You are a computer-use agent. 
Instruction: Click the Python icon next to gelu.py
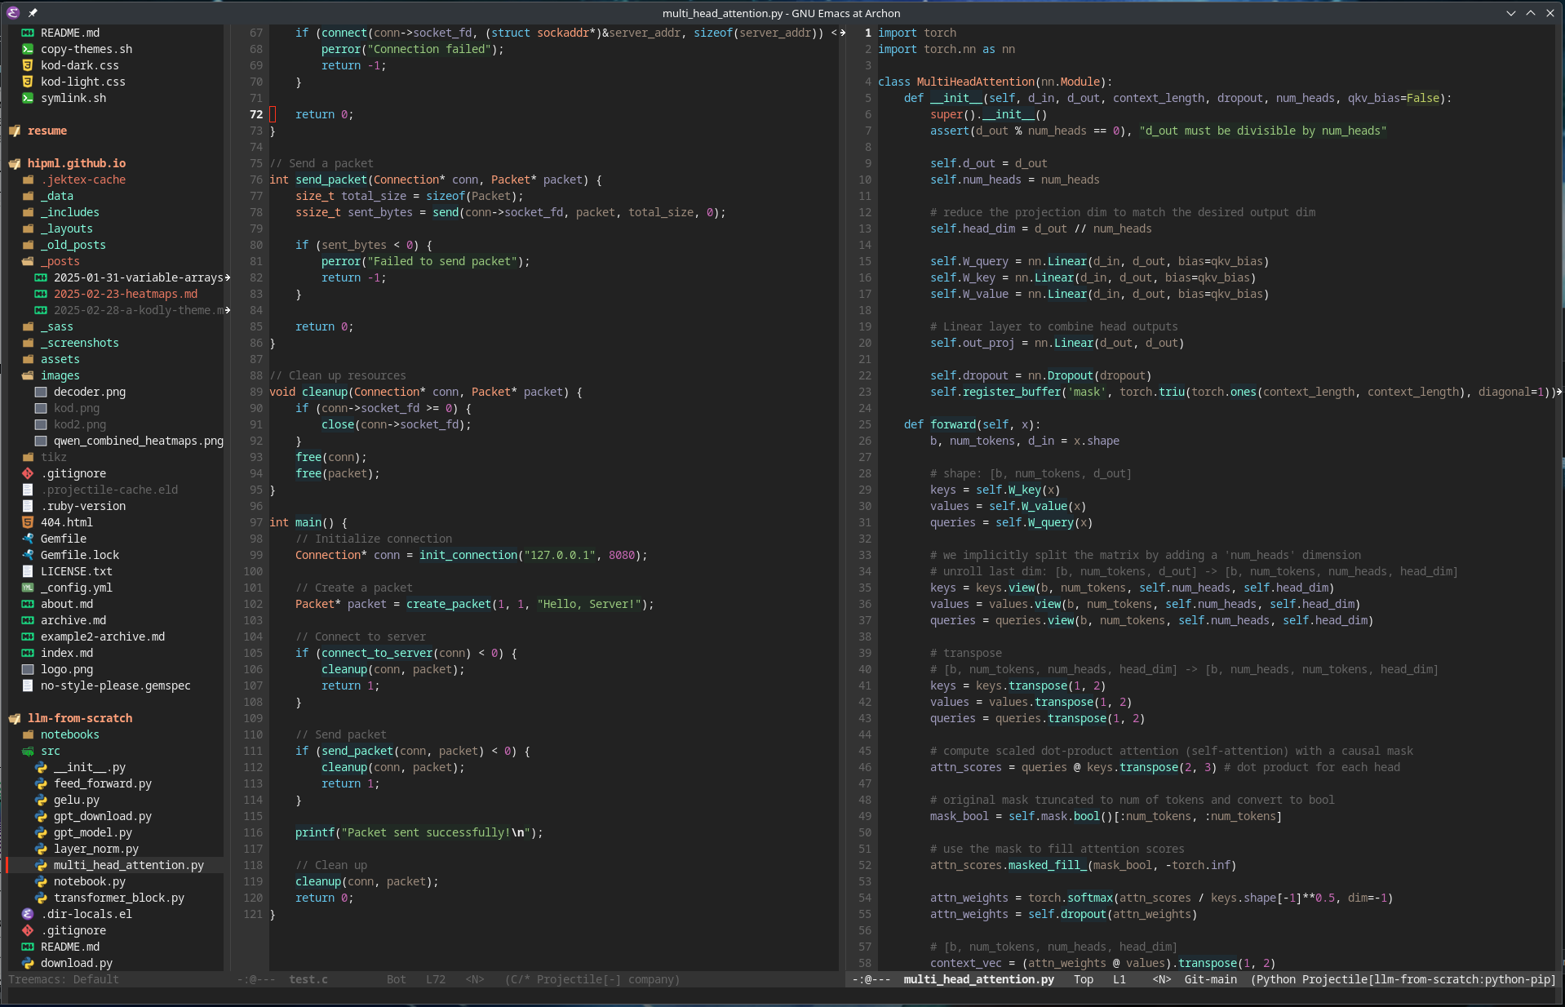[41, 800]
